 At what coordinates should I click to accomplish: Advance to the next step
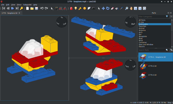point(12,8)
